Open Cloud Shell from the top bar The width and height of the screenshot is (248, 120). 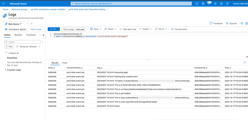pyautogui.click(x=197, y=4)
